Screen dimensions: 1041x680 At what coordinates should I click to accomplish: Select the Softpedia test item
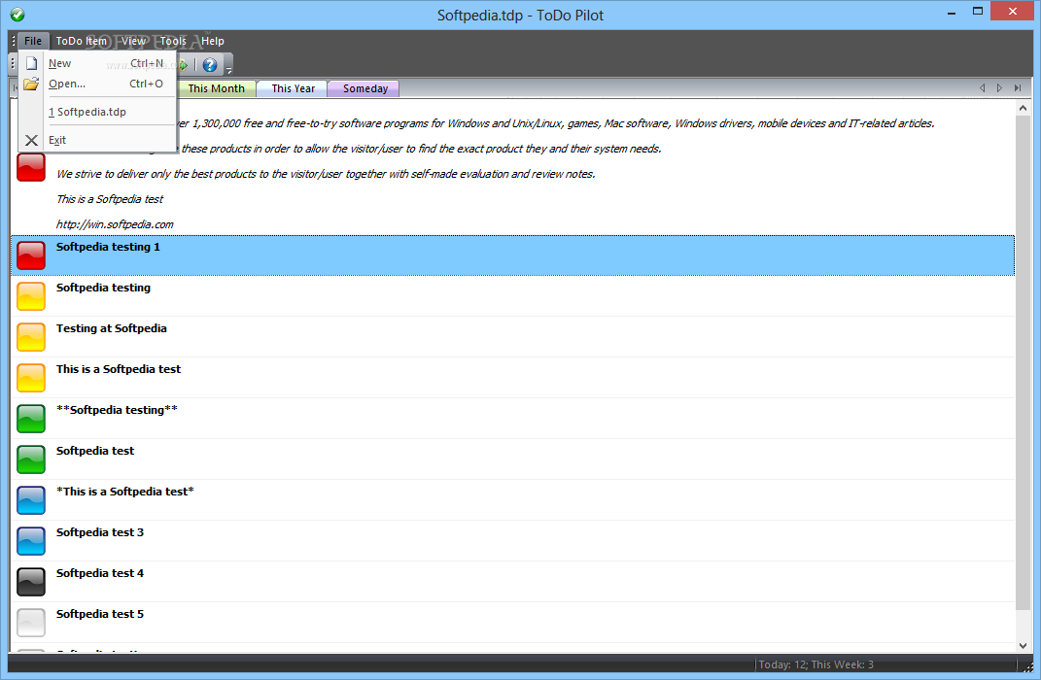(x=512, y=459)
